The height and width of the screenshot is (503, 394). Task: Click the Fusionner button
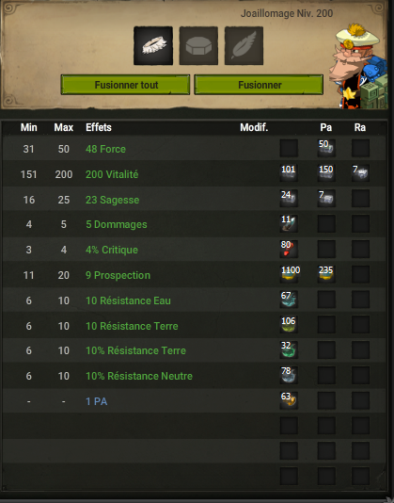point(259,85)
